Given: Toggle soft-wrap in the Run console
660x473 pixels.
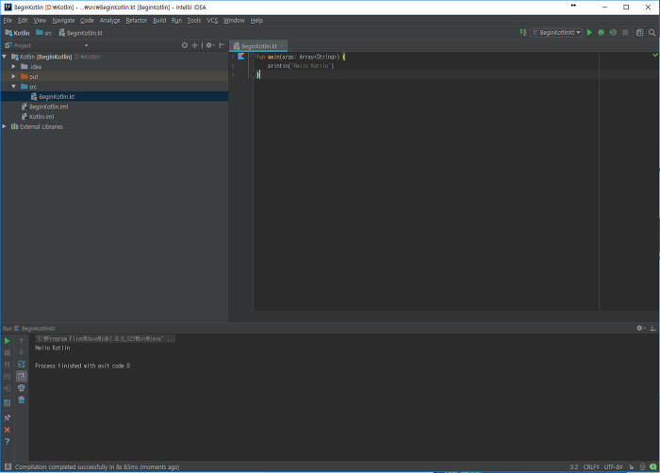Looking at the screenshot, I should 22,365.
